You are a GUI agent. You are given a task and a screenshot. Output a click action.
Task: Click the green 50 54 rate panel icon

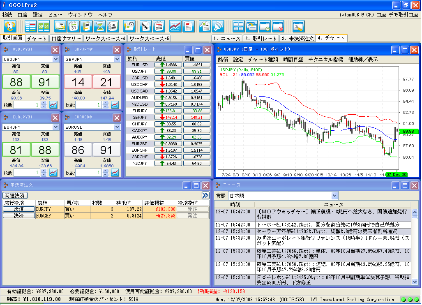(x=44, y=26)
